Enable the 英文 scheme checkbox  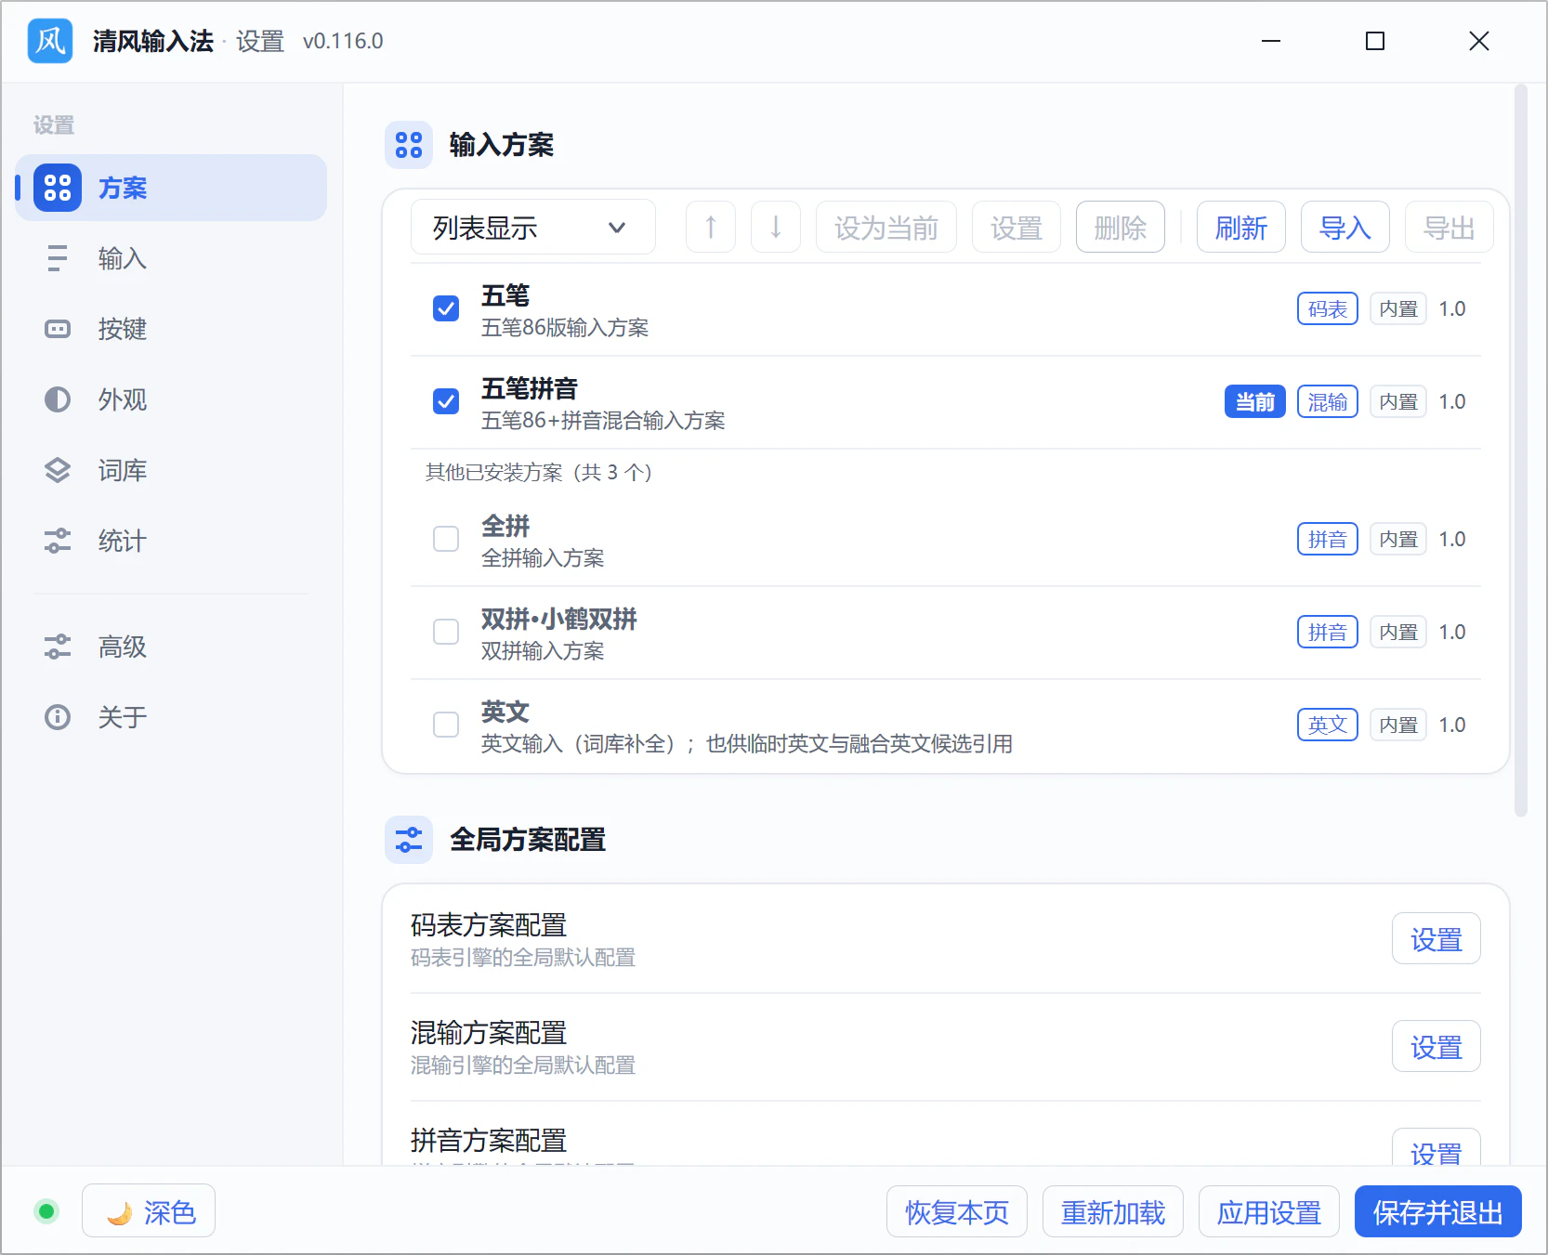[x=446, y=725]
